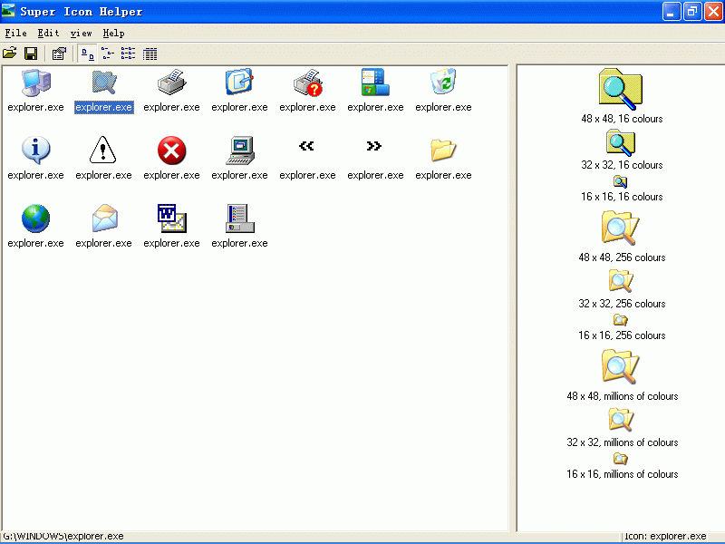Image resolution: width=725 pixels, height=544 pixels.
Task: Click the highlighted explorer.exe label
Action: [x=104, y=107]
